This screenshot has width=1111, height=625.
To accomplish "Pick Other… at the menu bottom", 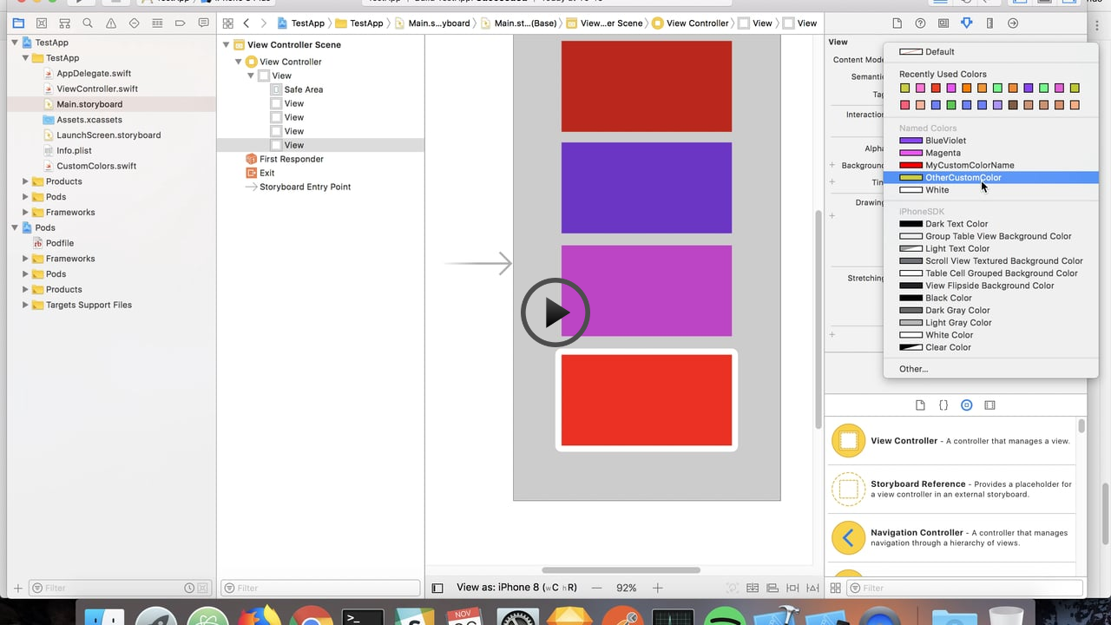I will (x=913, y=369).
